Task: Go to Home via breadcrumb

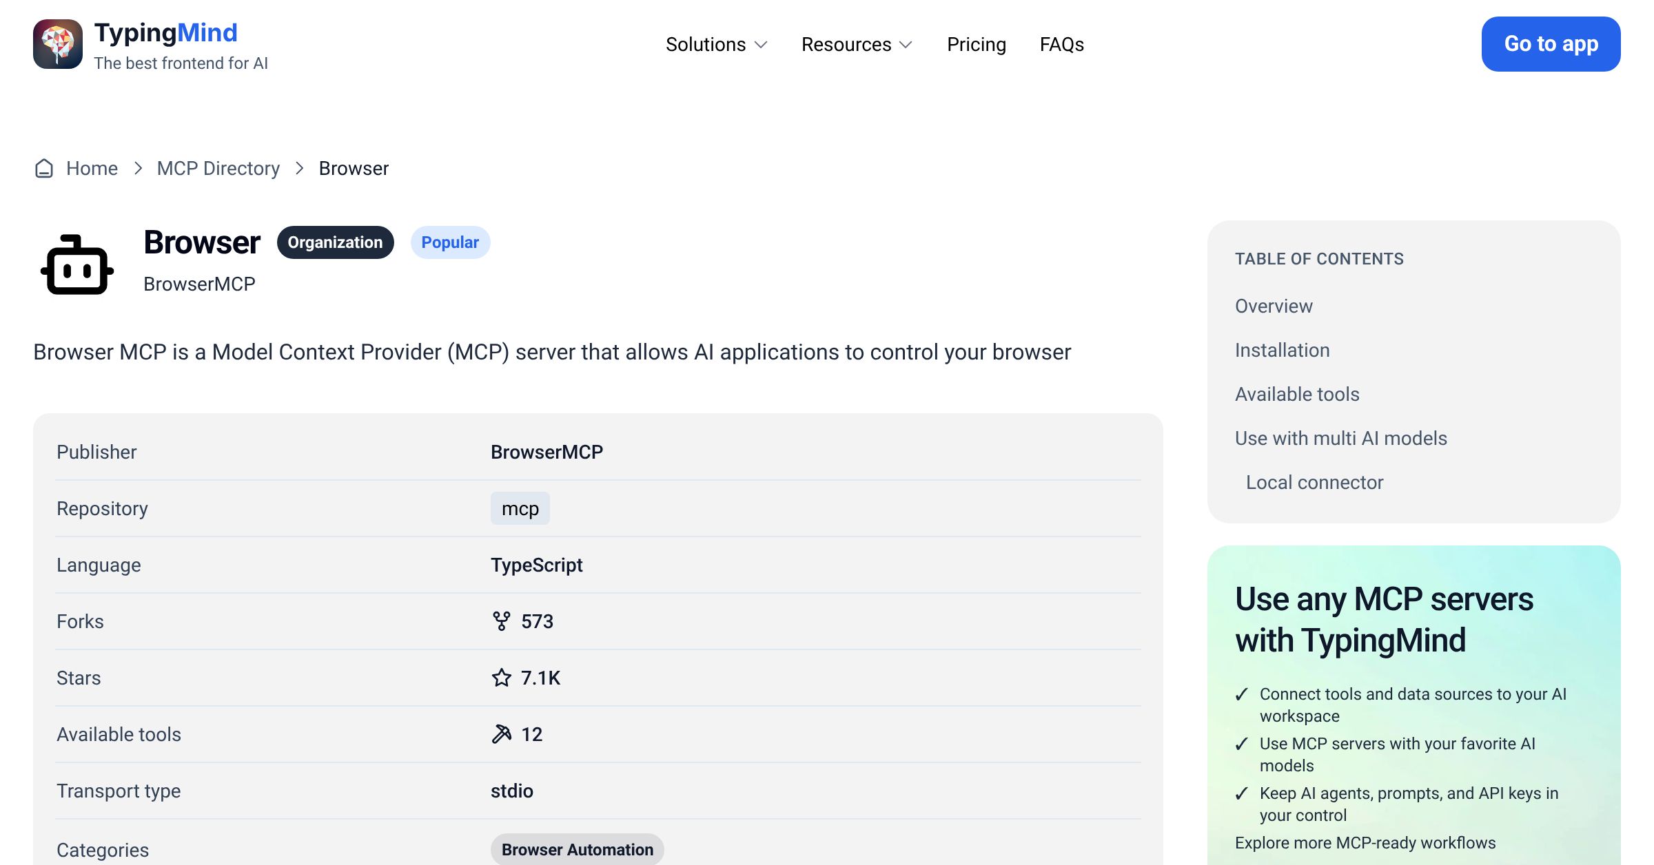Action: click(92, 168)
